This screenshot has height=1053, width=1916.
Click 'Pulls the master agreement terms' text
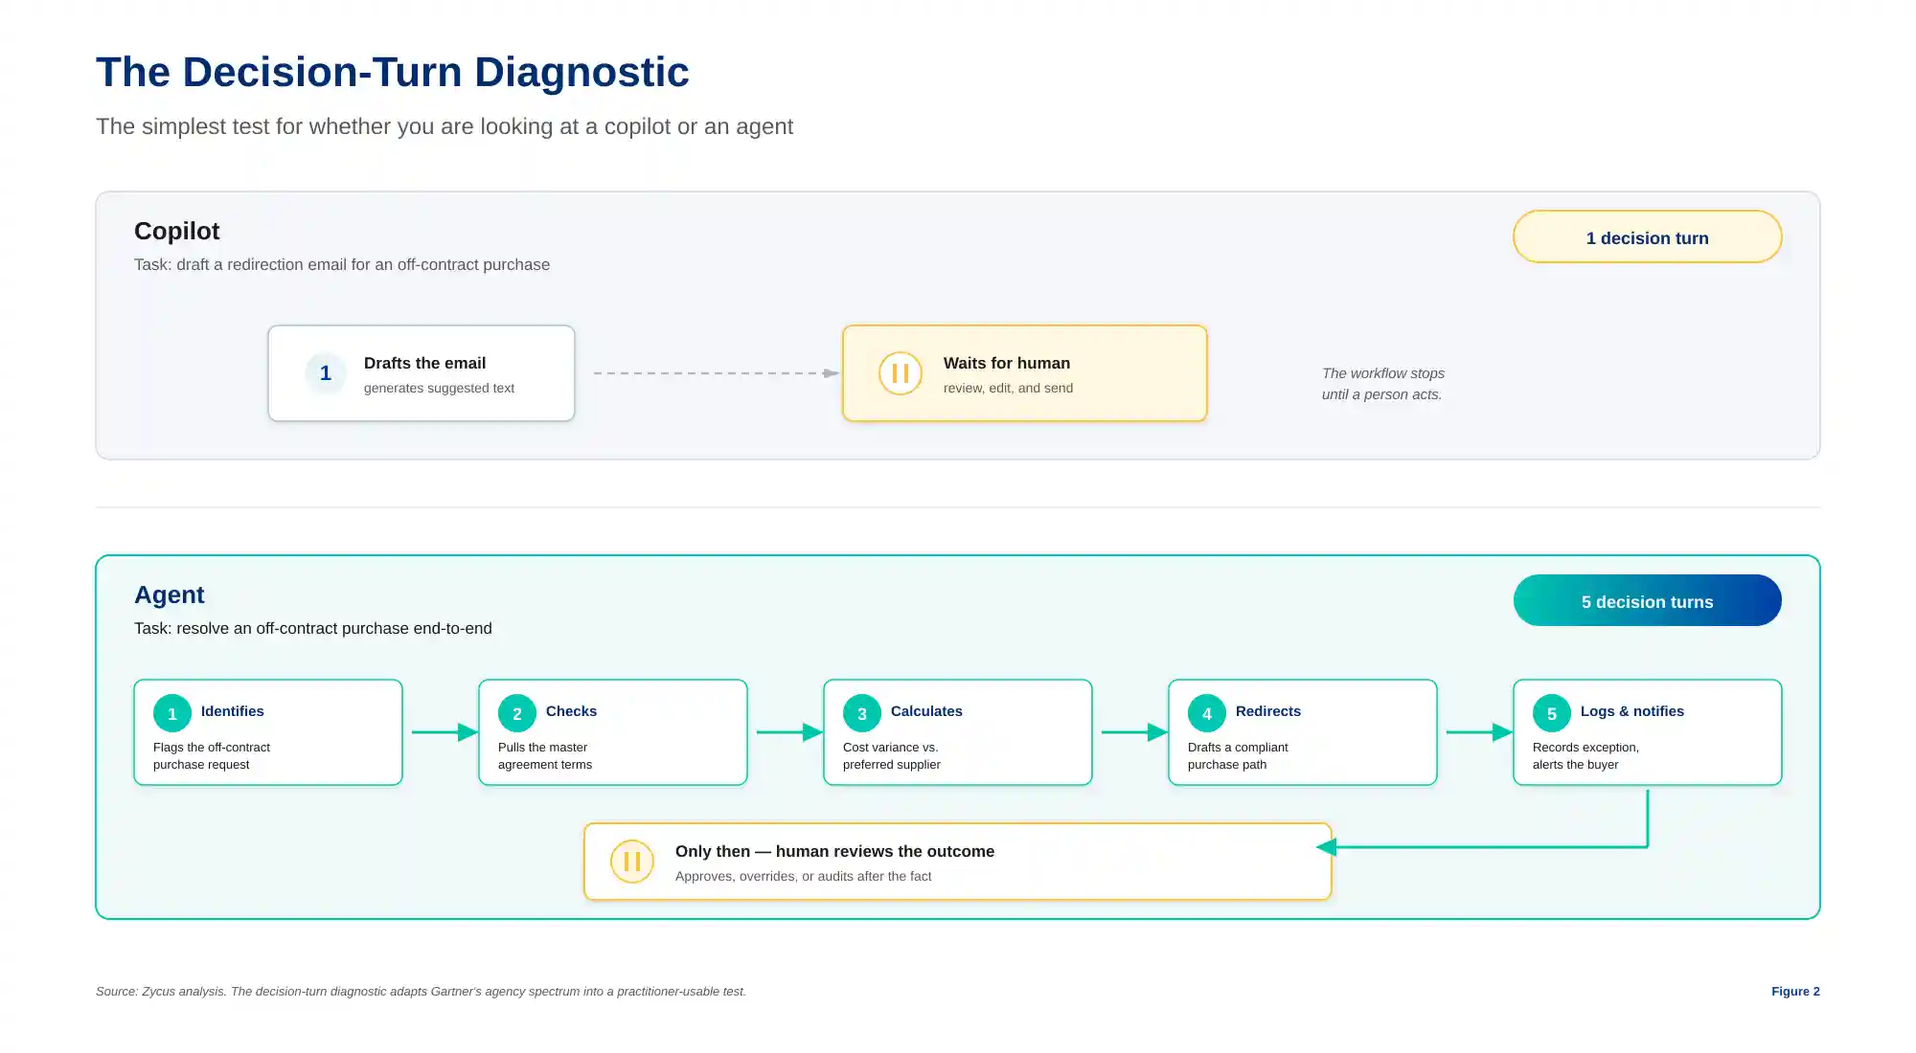click(x=545, y=755)
